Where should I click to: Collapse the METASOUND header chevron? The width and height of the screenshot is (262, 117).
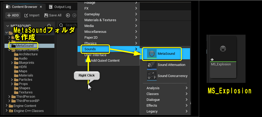coord(7,26)
